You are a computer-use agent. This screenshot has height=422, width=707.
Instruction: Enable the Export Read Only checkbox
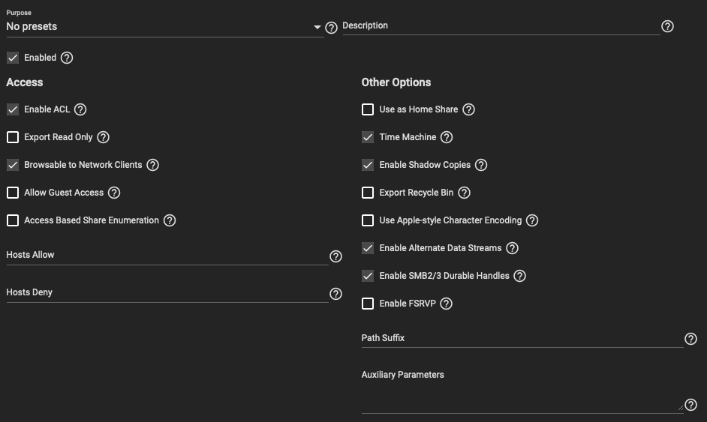[x=13, y=137]
